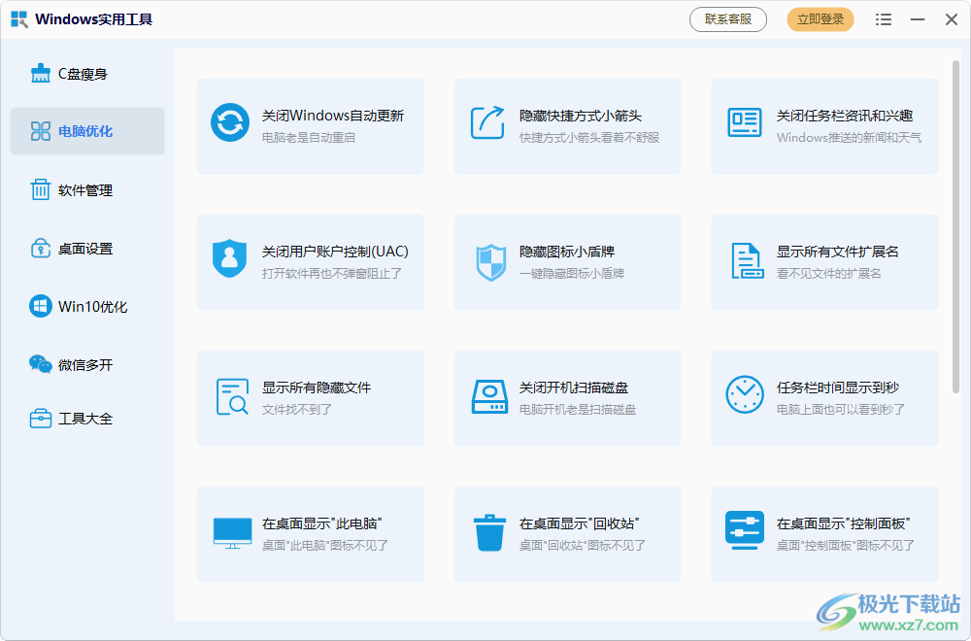971x641 pixels.
Task: Open the 显示所有隐藏文件 option card
Action: [x=310, y=397]
